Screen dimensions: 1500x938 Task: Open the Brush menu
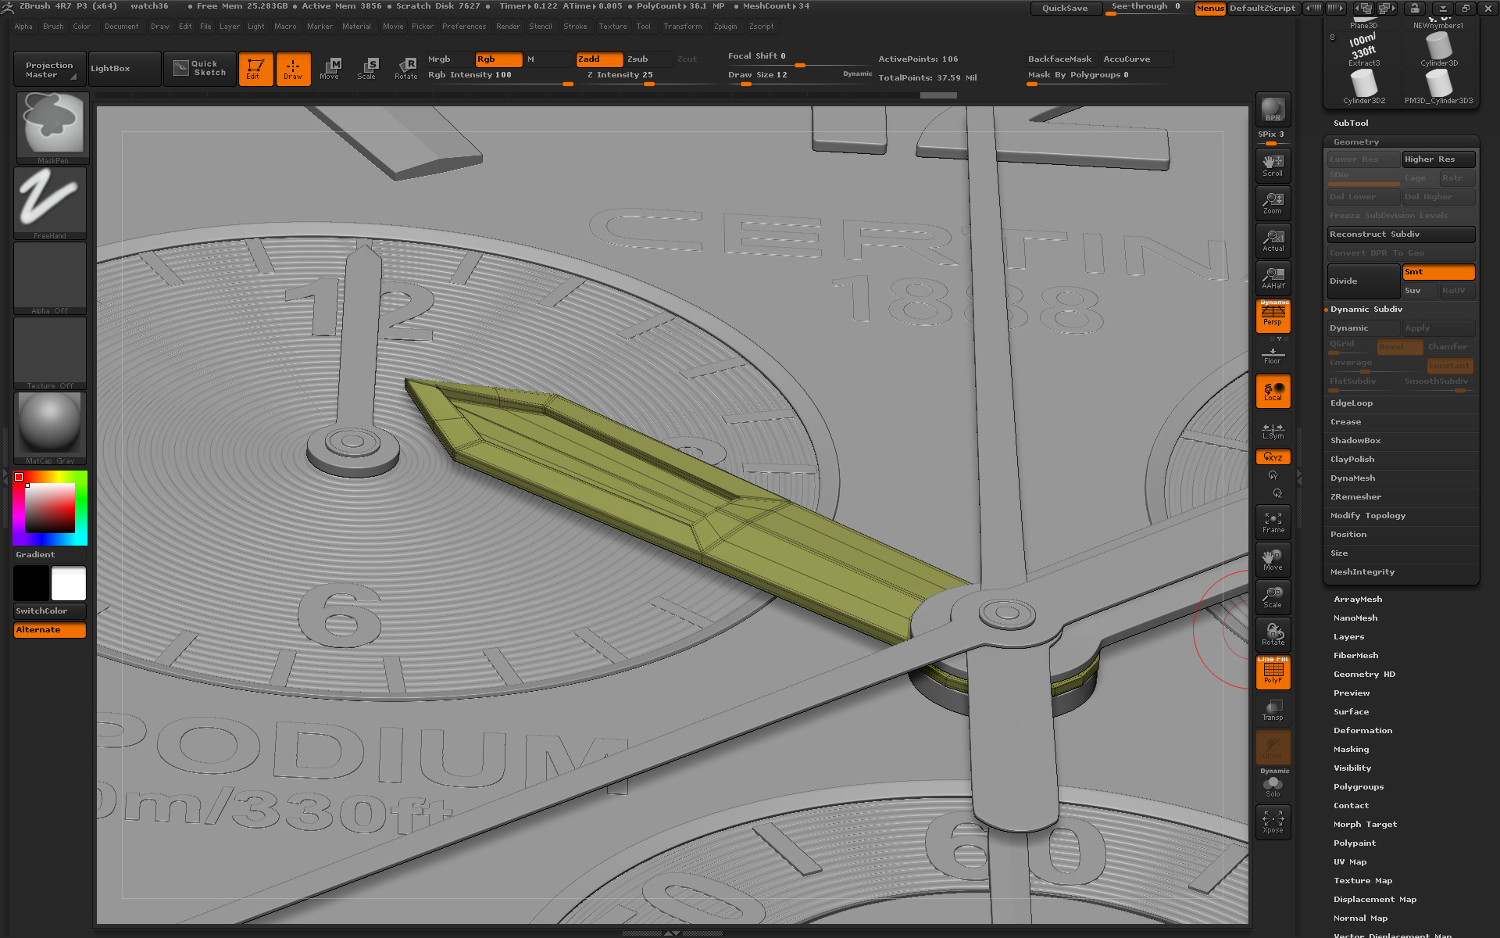tap(54, 27)
